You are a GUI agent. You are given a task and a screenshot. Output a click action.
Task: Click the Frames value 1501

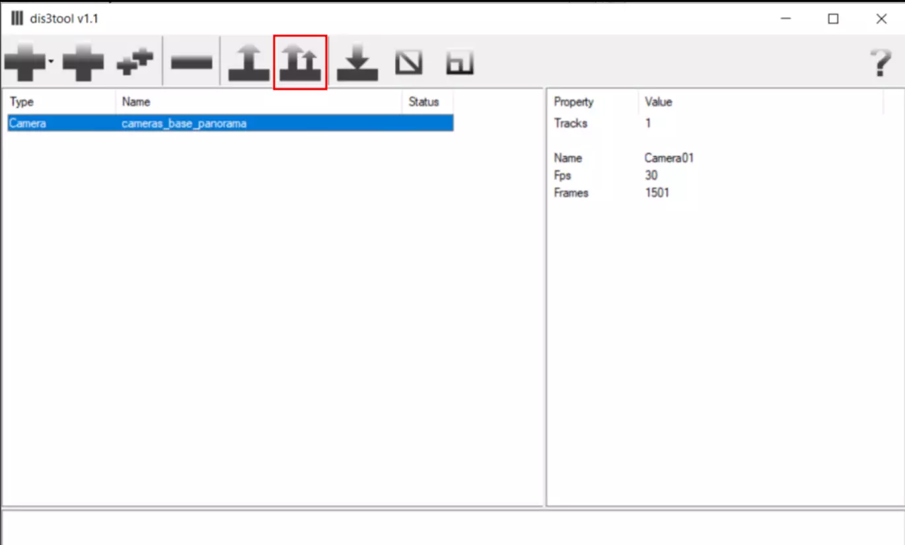tap(657, 193)
